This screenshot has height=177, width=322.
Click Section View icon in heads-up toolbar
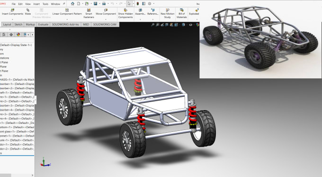[x=167, y=25]
